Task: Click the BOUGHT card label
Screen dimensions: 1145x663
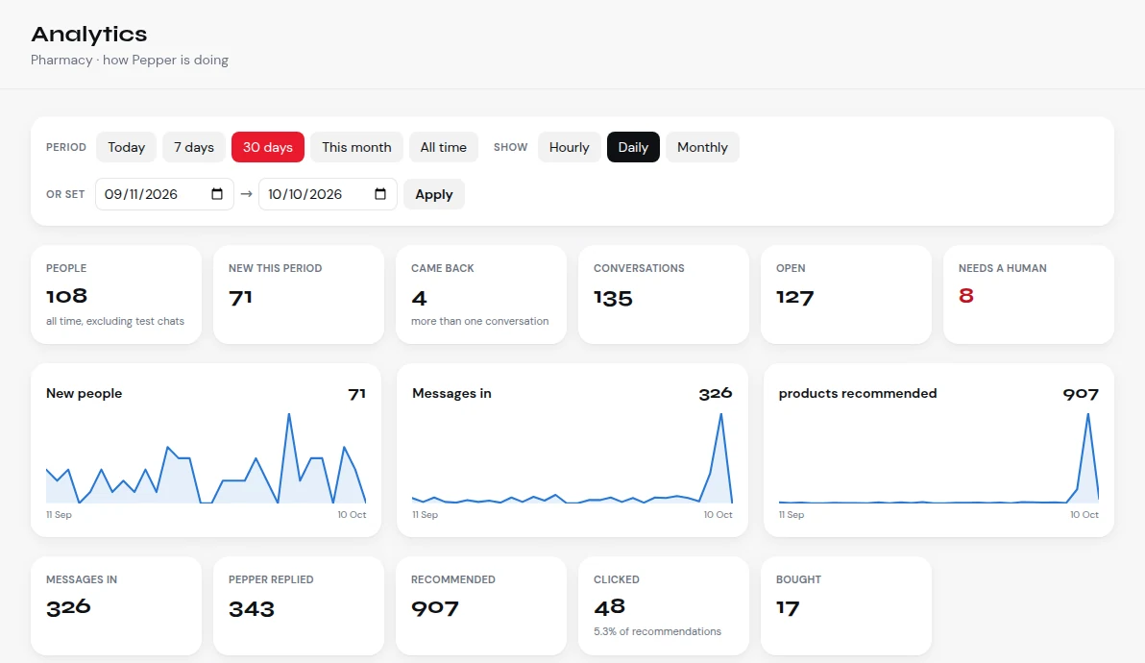Action: [x=798, y=579]
